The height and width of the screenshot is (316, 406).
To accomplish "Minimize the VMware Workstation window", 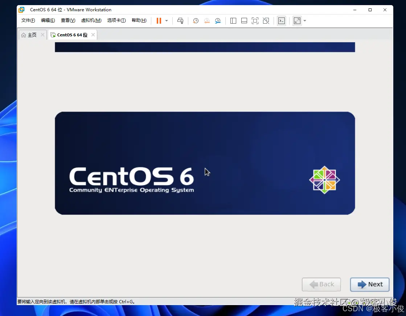I will [355, 10].
